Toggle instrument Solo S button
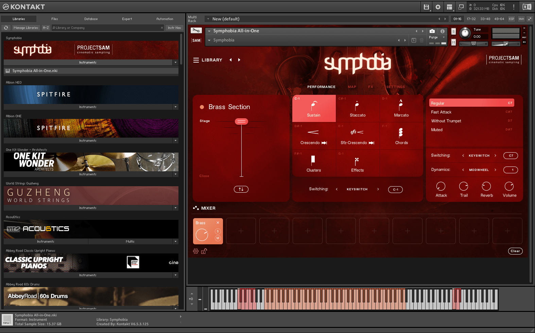535x333 pixels. pyautogui.click(x=453, y=31)
